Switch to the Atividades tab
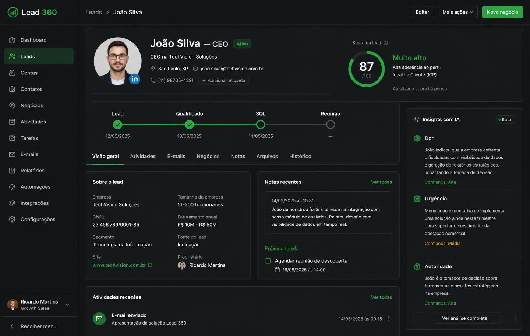This screenshot has width=530, height=336. [143, 156]
